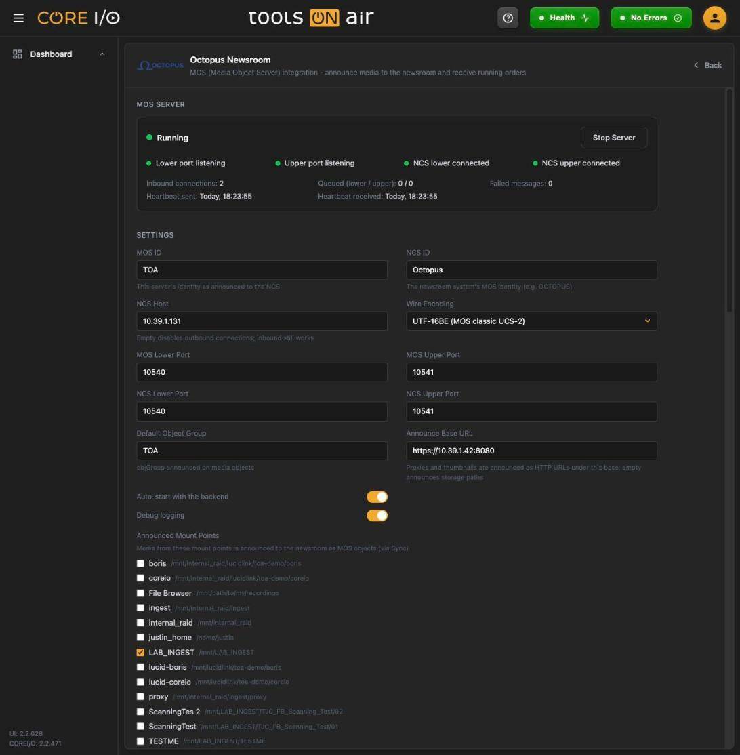Click 'Inbound connections: 2' text

point(185,184)
